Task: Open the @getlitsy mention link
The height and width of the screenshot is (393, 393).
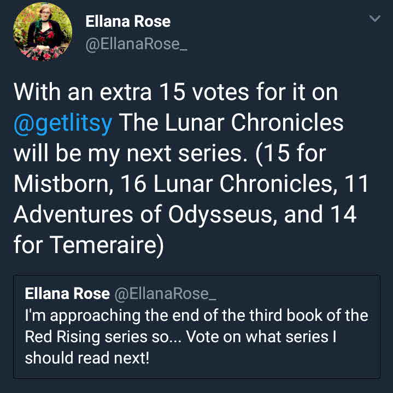Action: (x=63, y=122)
